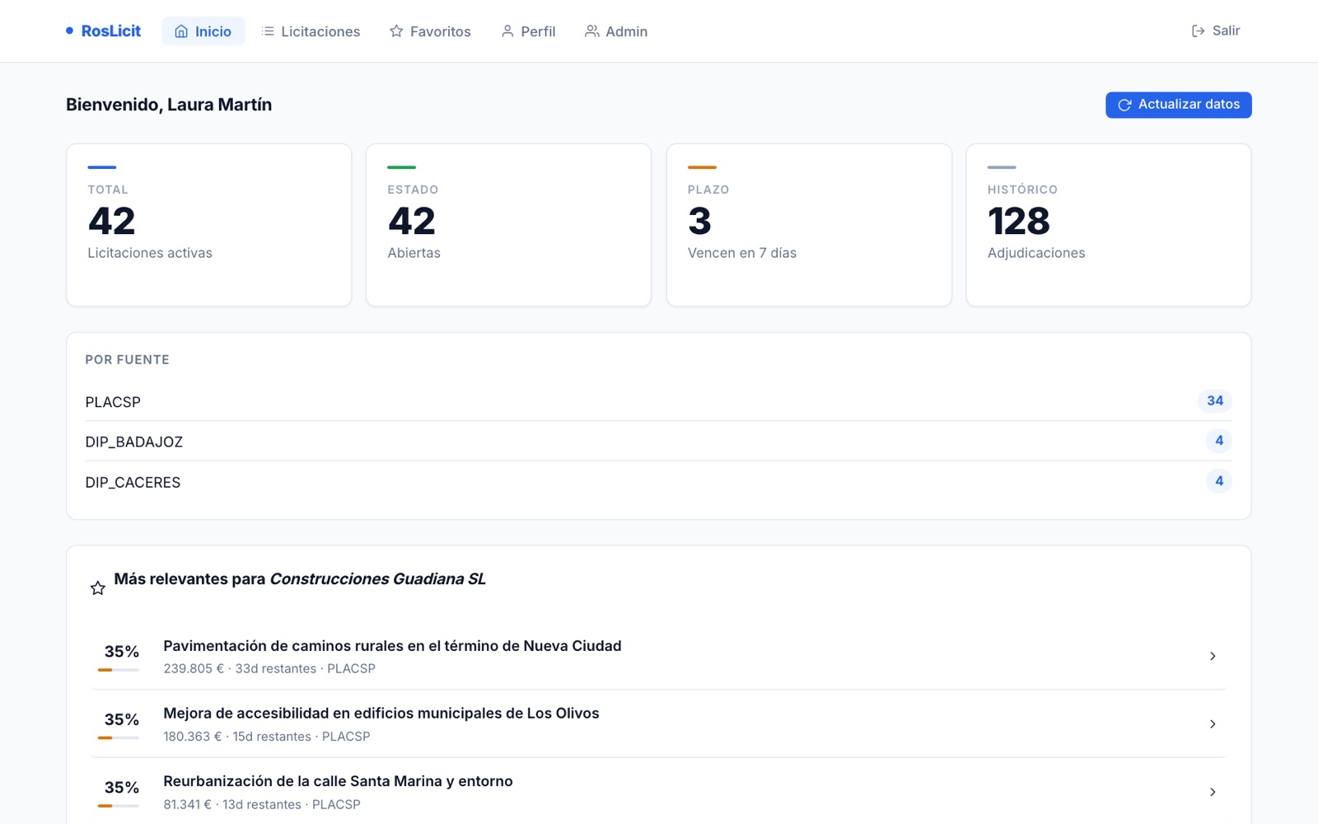Screen dimensions: 1318x824
Task: Click the ESTADO 42 Abiertas card
Action: tap(508, 225)
